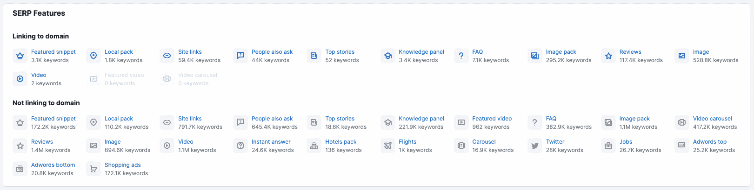Image resolution: width=754 pixels, height=190 pixels.
Task: Click the Flights airplane icon
Action: coord(388,146)
